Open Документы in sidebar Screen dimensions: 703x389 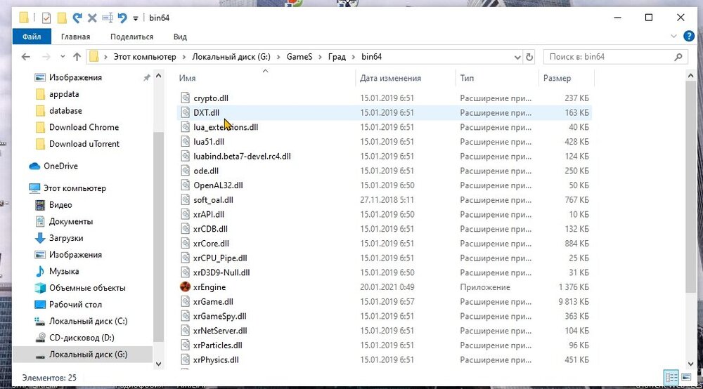pyautogui.click(x=71, y=222)
